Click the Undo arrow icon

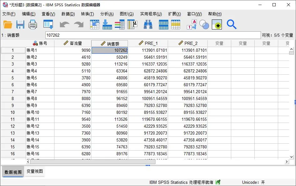click(x=64, y=24)
